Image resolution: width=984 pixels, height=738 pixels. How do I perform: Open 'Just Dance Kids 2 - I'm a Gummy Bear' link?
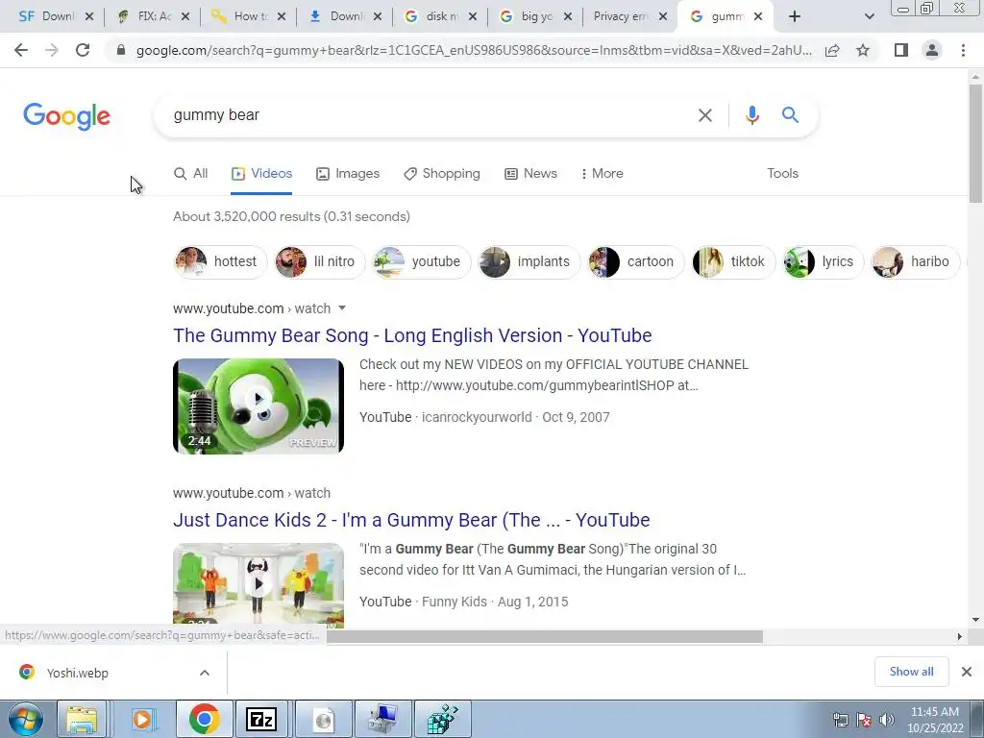click(411, 520)
